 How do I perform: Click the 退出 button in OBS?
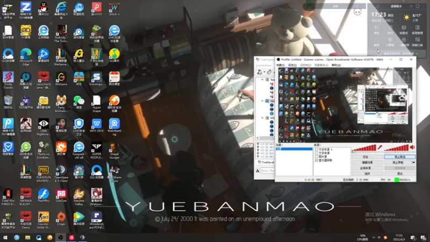pyautogui.click(x=399, y=174)
